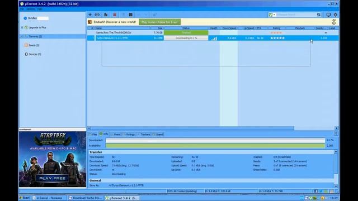Click the Stop Torrent square icon
This screenshot has width=358, height=201.
coord(130,15)
